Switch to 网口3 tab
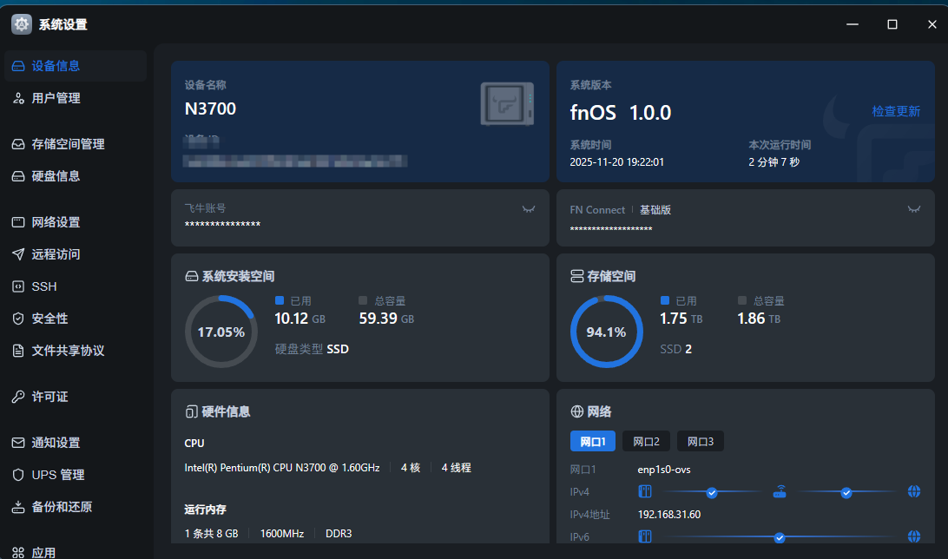The height and width of the screenshot is (559, 948). (x=700, y=441)
